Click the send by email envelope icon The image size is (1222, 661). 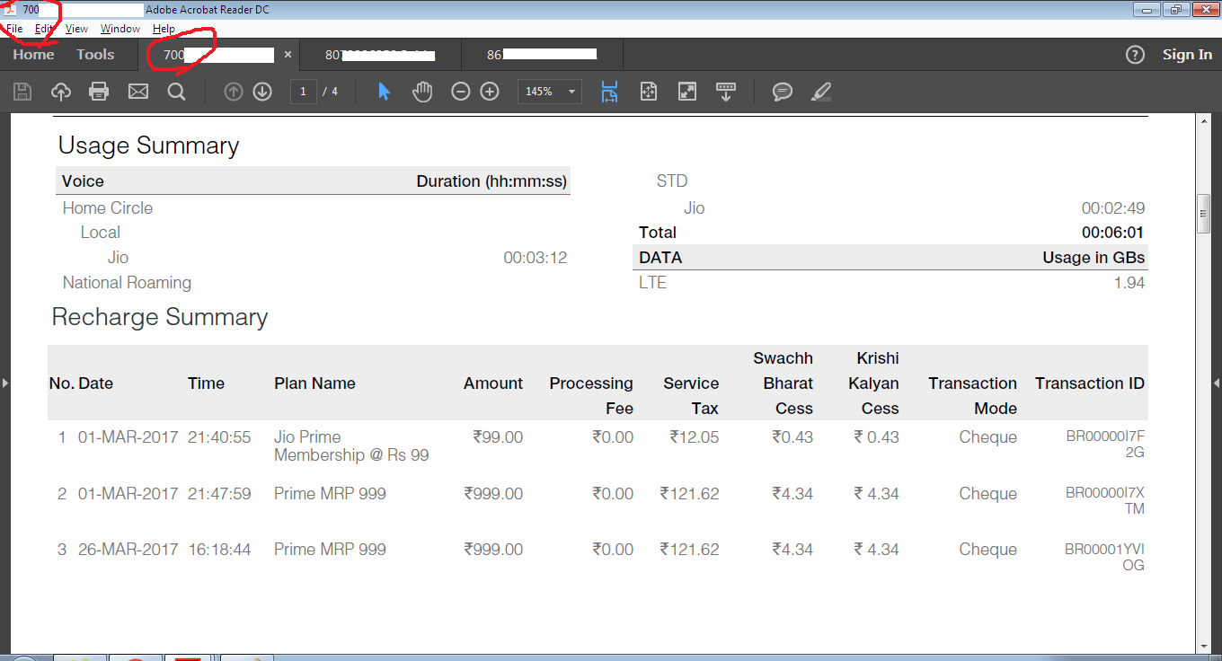137,92
